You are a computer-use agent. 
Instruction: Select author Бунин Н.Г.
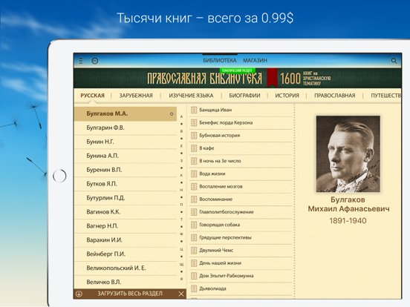[126, 142]
